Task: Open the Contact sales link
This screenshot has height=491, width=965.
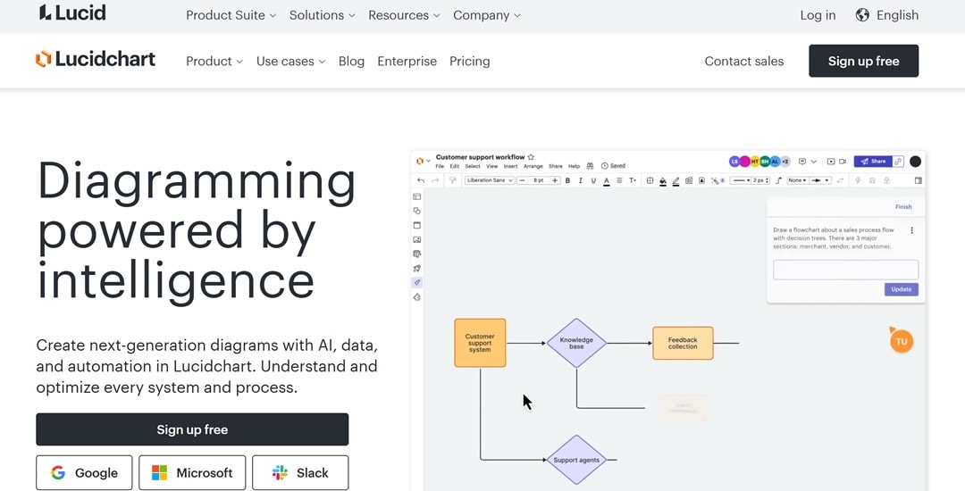Action: (744, 62)
